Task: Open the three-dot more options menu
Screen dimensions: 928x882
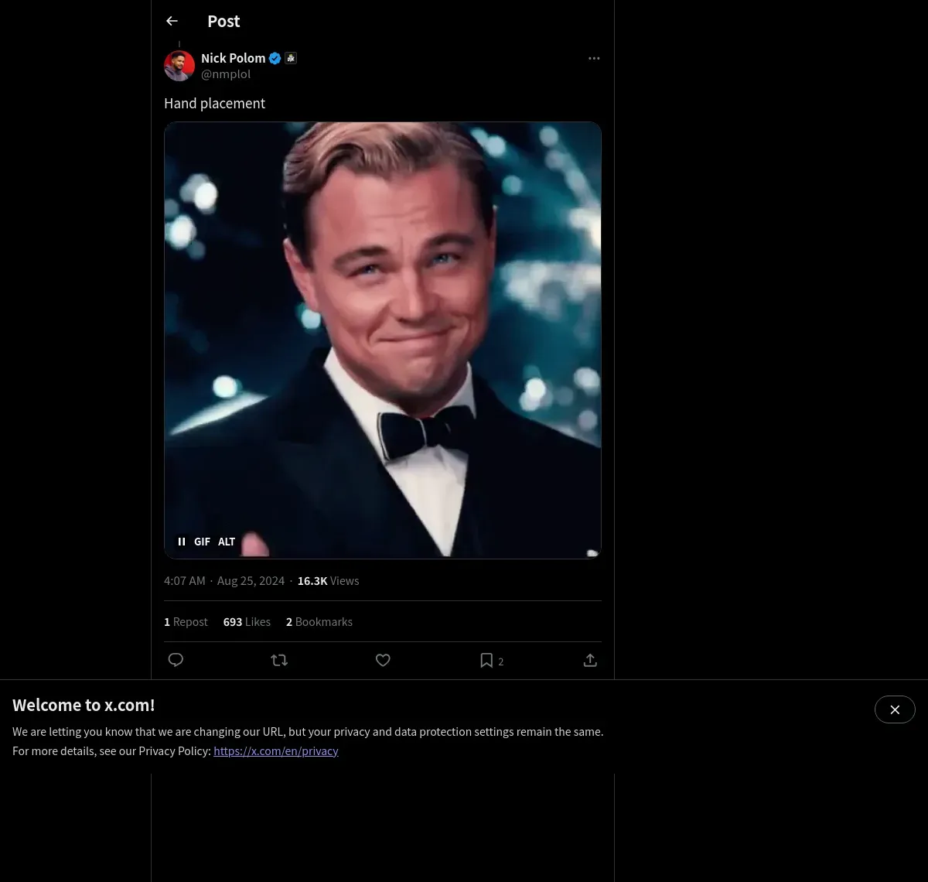Action: 594,58
